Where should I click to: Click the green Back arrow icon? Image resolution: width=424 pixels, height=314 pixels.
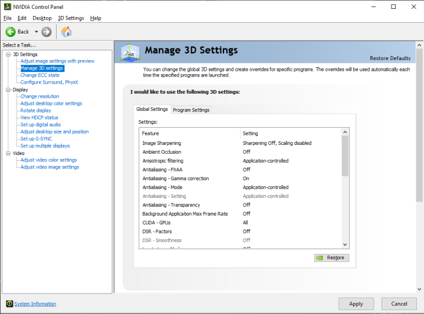click(11, 32)
